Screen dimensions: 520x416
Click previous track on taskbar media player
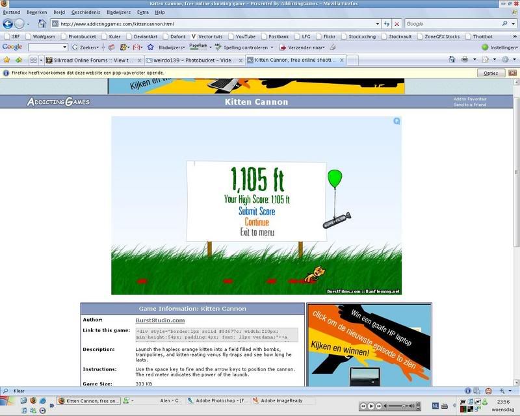(x=363, y=406)
